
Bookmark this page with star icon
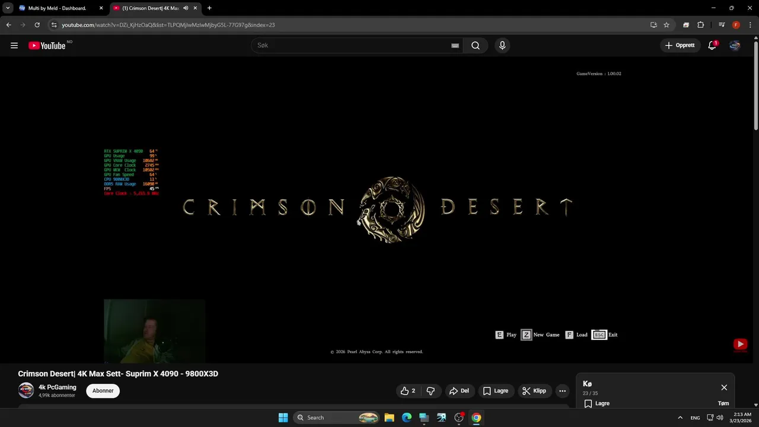(x=666, y=25)
